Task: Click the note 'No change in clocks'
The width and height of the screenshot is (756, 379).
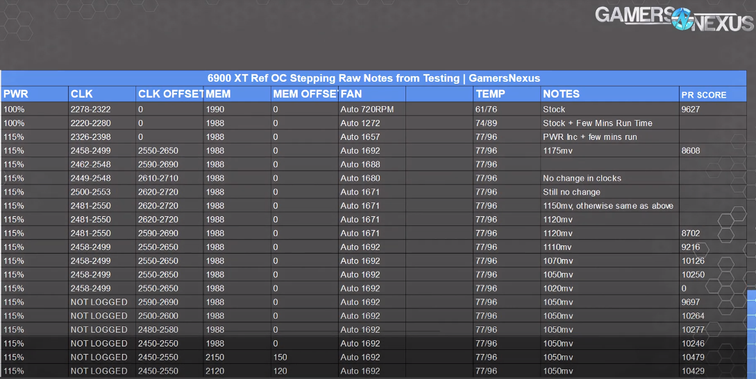Action: 582,179
